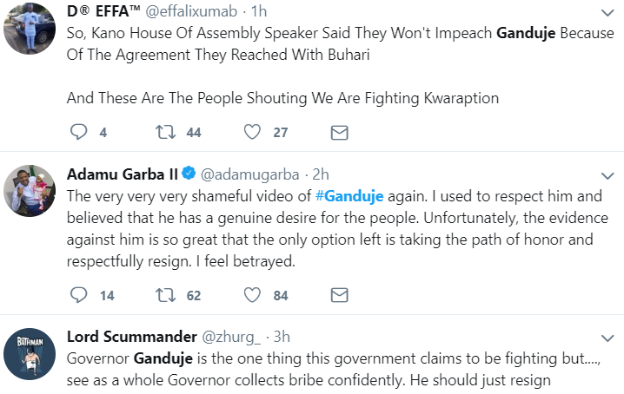
Task: Reply to Adamu Garba II's tweet
Action: [x=78, y=295]
